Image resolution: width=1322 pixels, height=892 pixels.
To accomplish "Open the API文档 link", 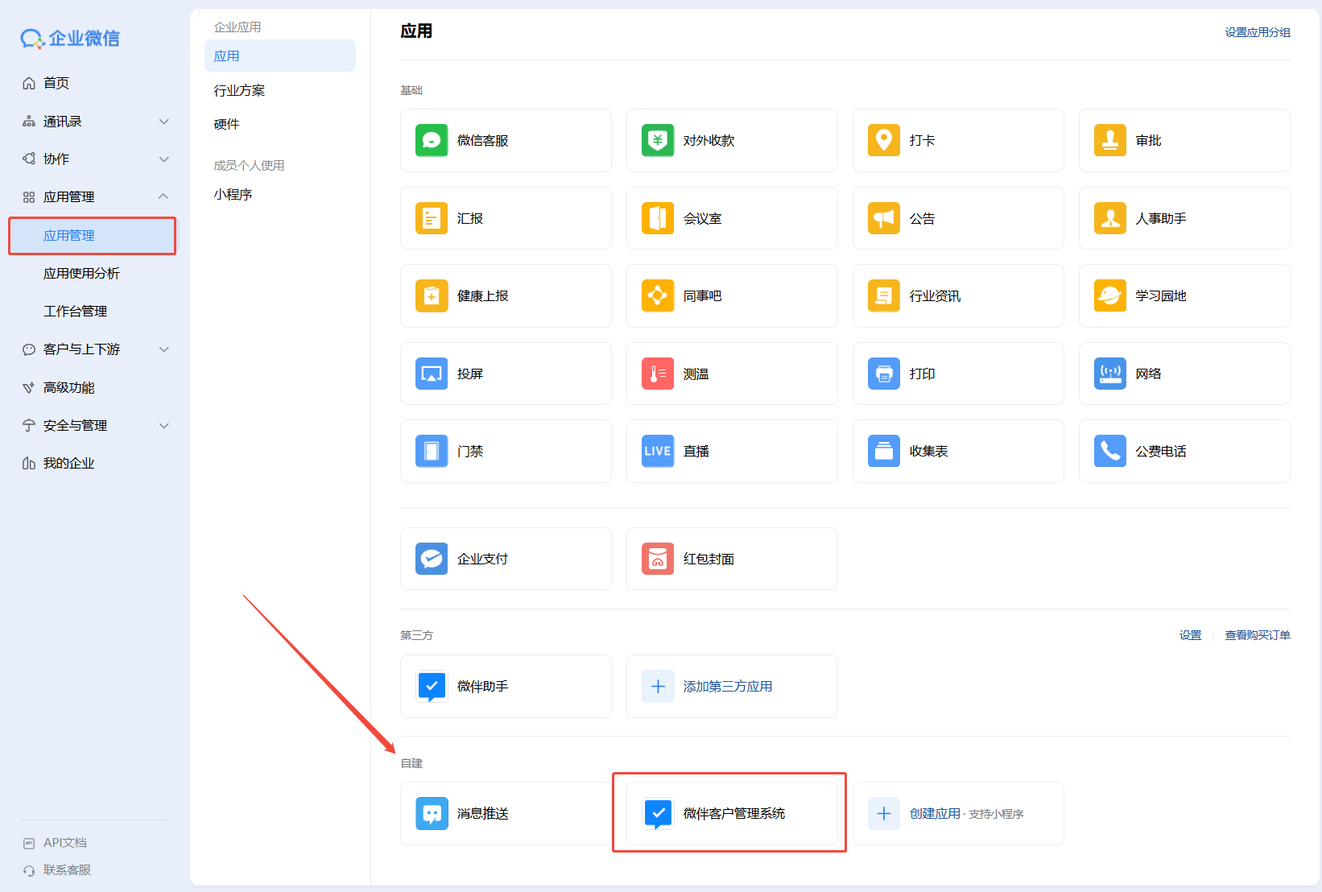I will pos(64,843).
